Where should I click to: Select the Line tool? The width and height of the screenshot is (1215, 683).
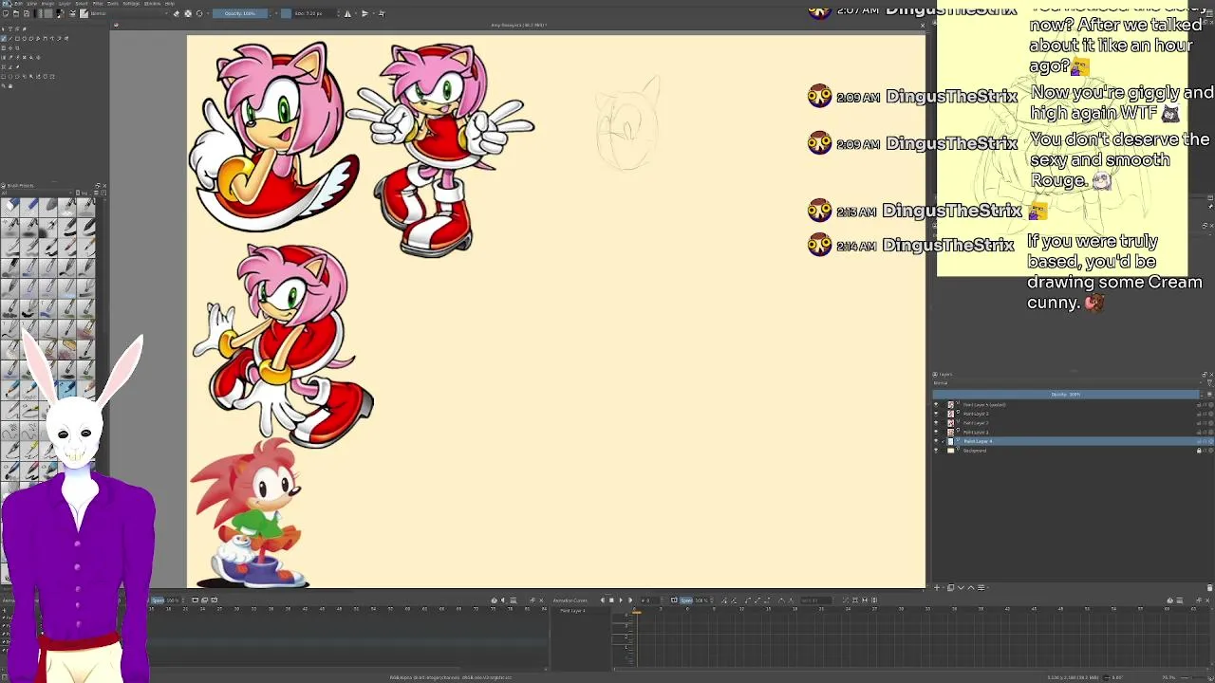pyautogui.click(x=10, y=39)
